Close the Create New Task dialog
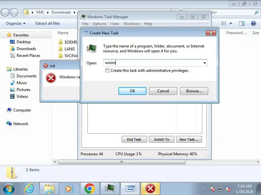The image size is (261, 195). point(211,33)
